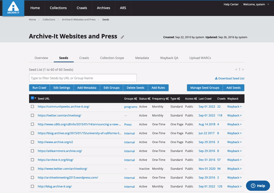Image resolution: width=274 pixels, height=193 pixels.
Task: Click the pencil icon to edit collection title
Action: (122, 37)
